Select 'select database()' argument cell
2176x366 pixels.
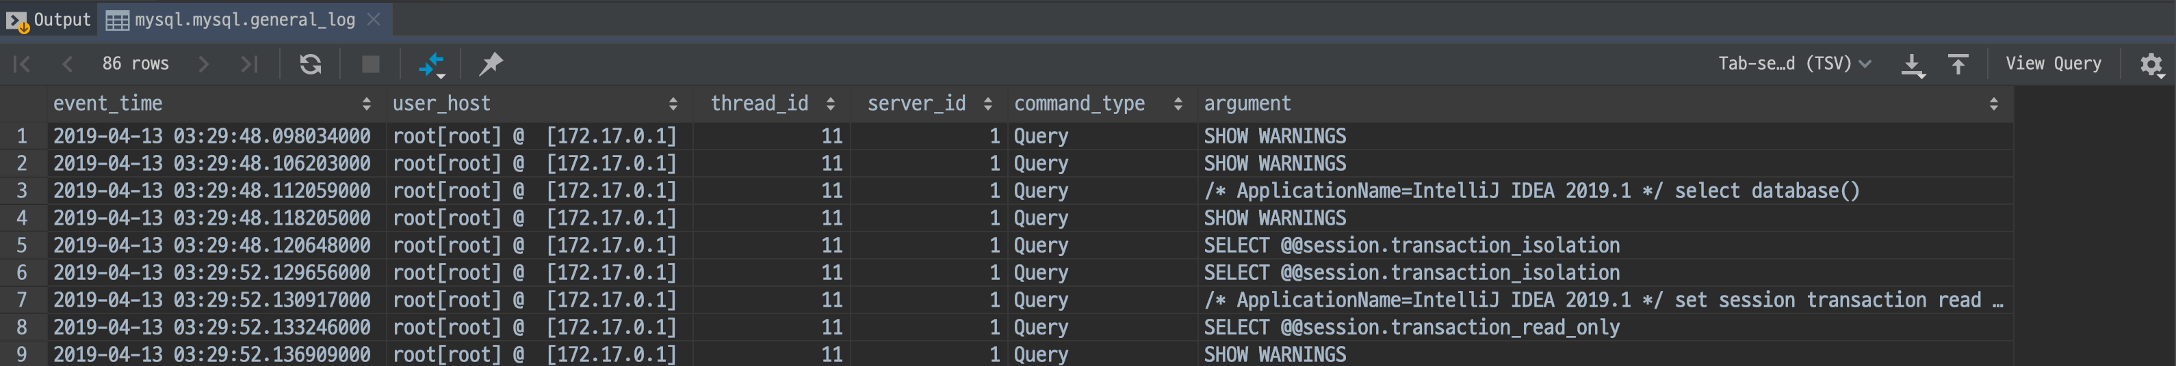coord(1605,191)
